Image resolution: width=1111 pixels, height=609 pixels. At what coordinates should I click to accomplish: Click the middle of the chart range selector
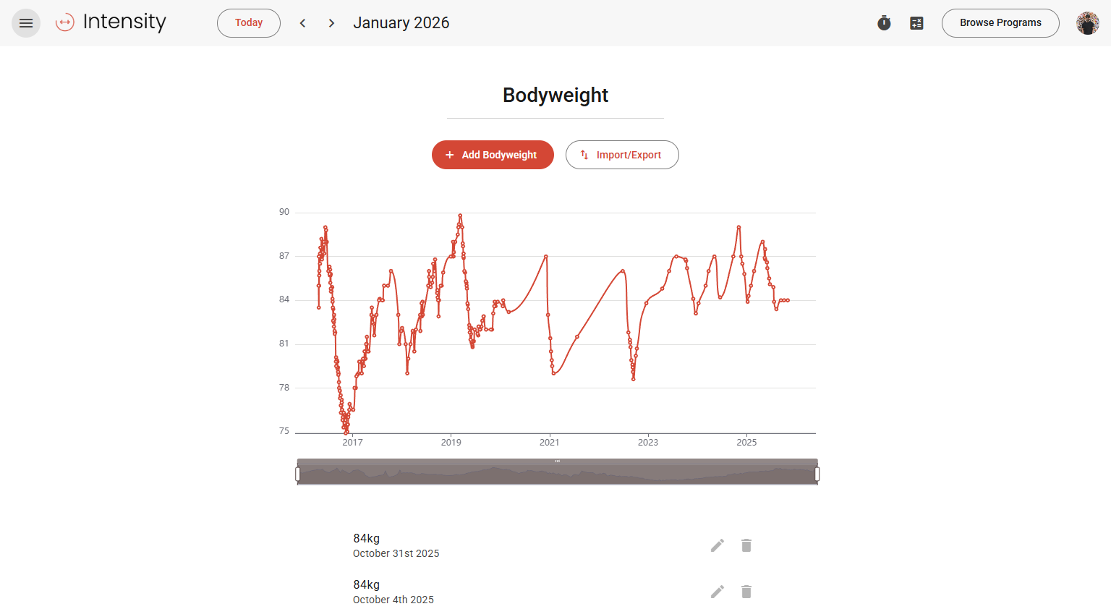point(557,474)
